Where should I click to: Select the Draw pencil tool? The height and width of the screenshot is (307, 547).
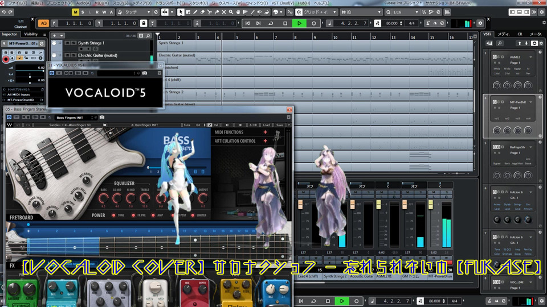(x=195, y=12)
